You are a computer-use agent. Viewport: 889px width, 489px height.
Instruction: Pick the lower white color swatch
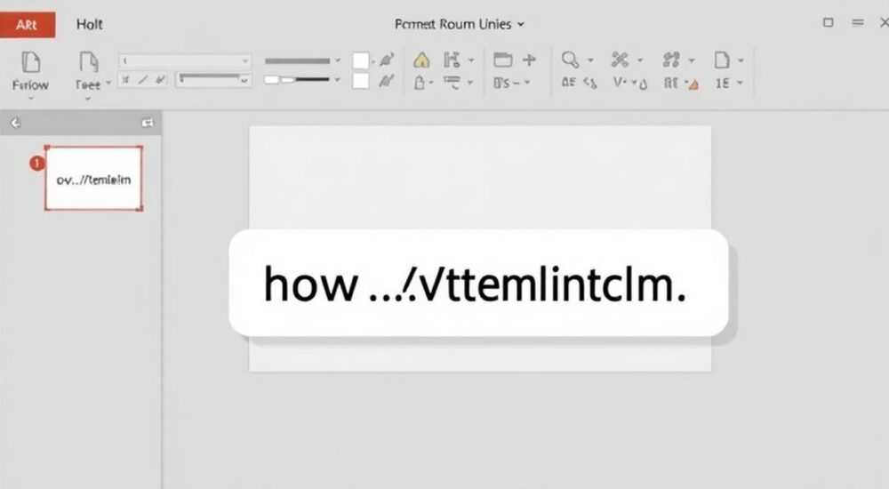tap(361, 81)
